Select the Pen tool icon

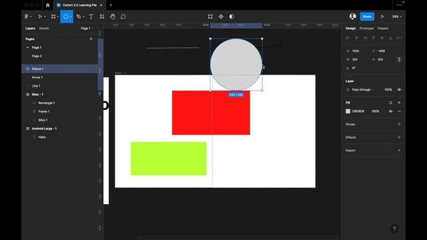point(79,17)
